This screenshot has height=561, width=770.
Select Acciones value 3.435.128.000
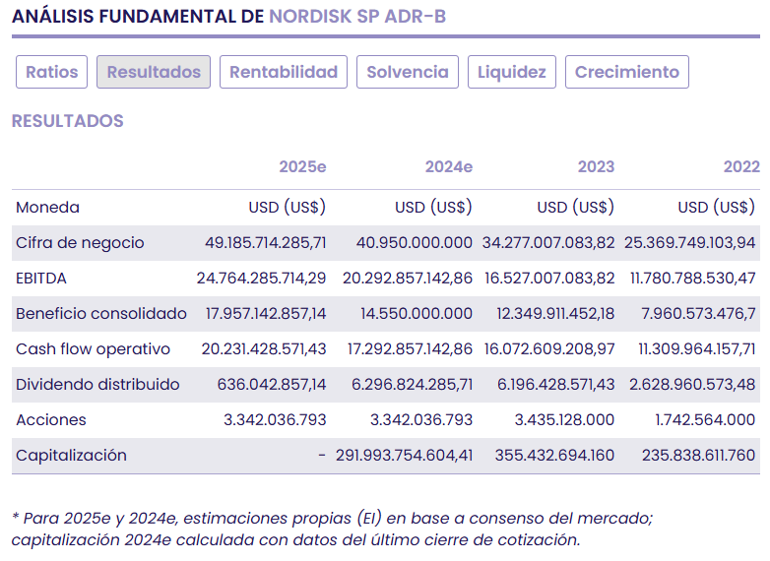tap(565, 419)
